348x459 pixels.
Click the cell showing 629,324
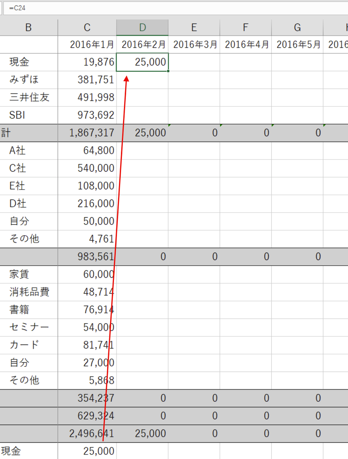coord(87,416)
